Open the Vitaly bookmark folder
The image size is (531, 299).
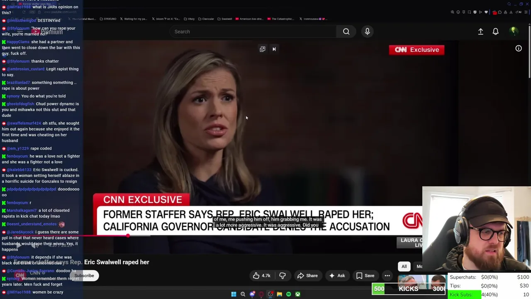point(189,19)
